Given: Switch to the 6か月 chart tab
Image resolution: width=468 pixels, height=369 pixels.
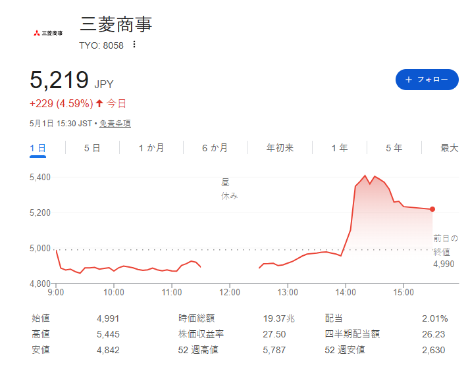Looking at the screenshot, I should pyautogui.click(x=215, y=147).
